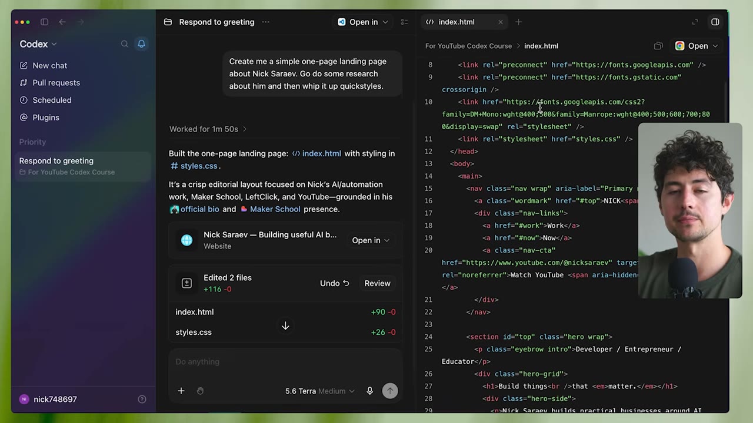This screenshot has width=753, height=423.
Task: Follow the official bio link
Action: (x=194, y=209)
